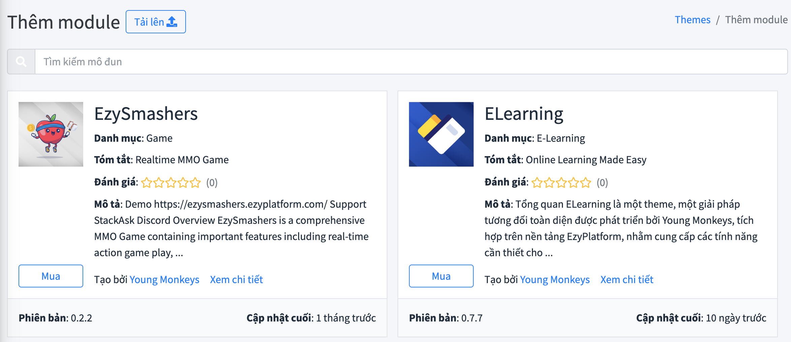Click 'Tóm tắt: Realtime MMO Game' text
This screenshot has width=791, height=342.
(x=161, y=160)
